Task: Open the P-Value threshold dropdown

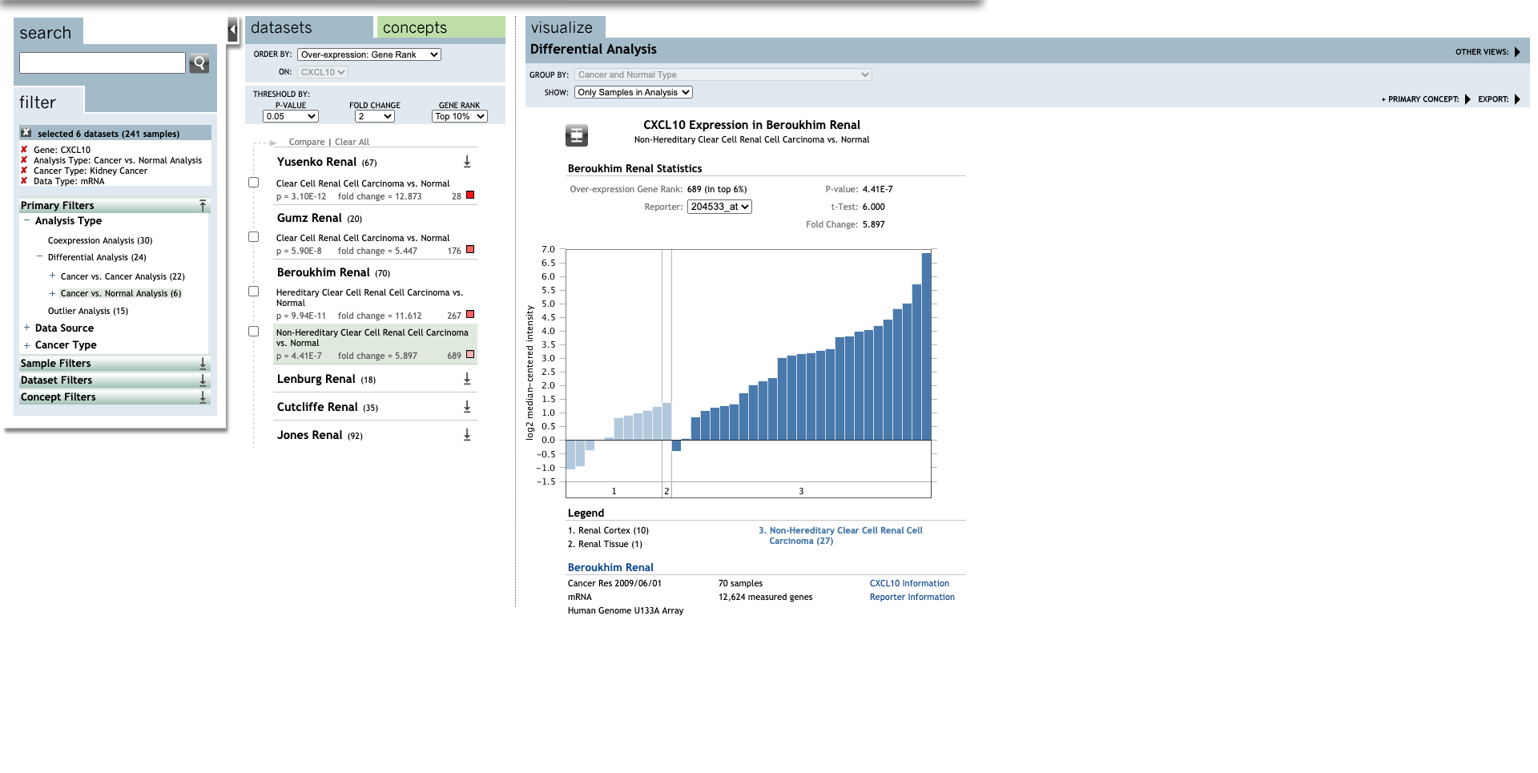Action: coord(291,116)
